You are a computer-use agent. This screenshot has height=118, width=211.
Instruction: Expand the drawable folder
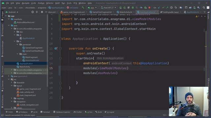coord(12,83)
